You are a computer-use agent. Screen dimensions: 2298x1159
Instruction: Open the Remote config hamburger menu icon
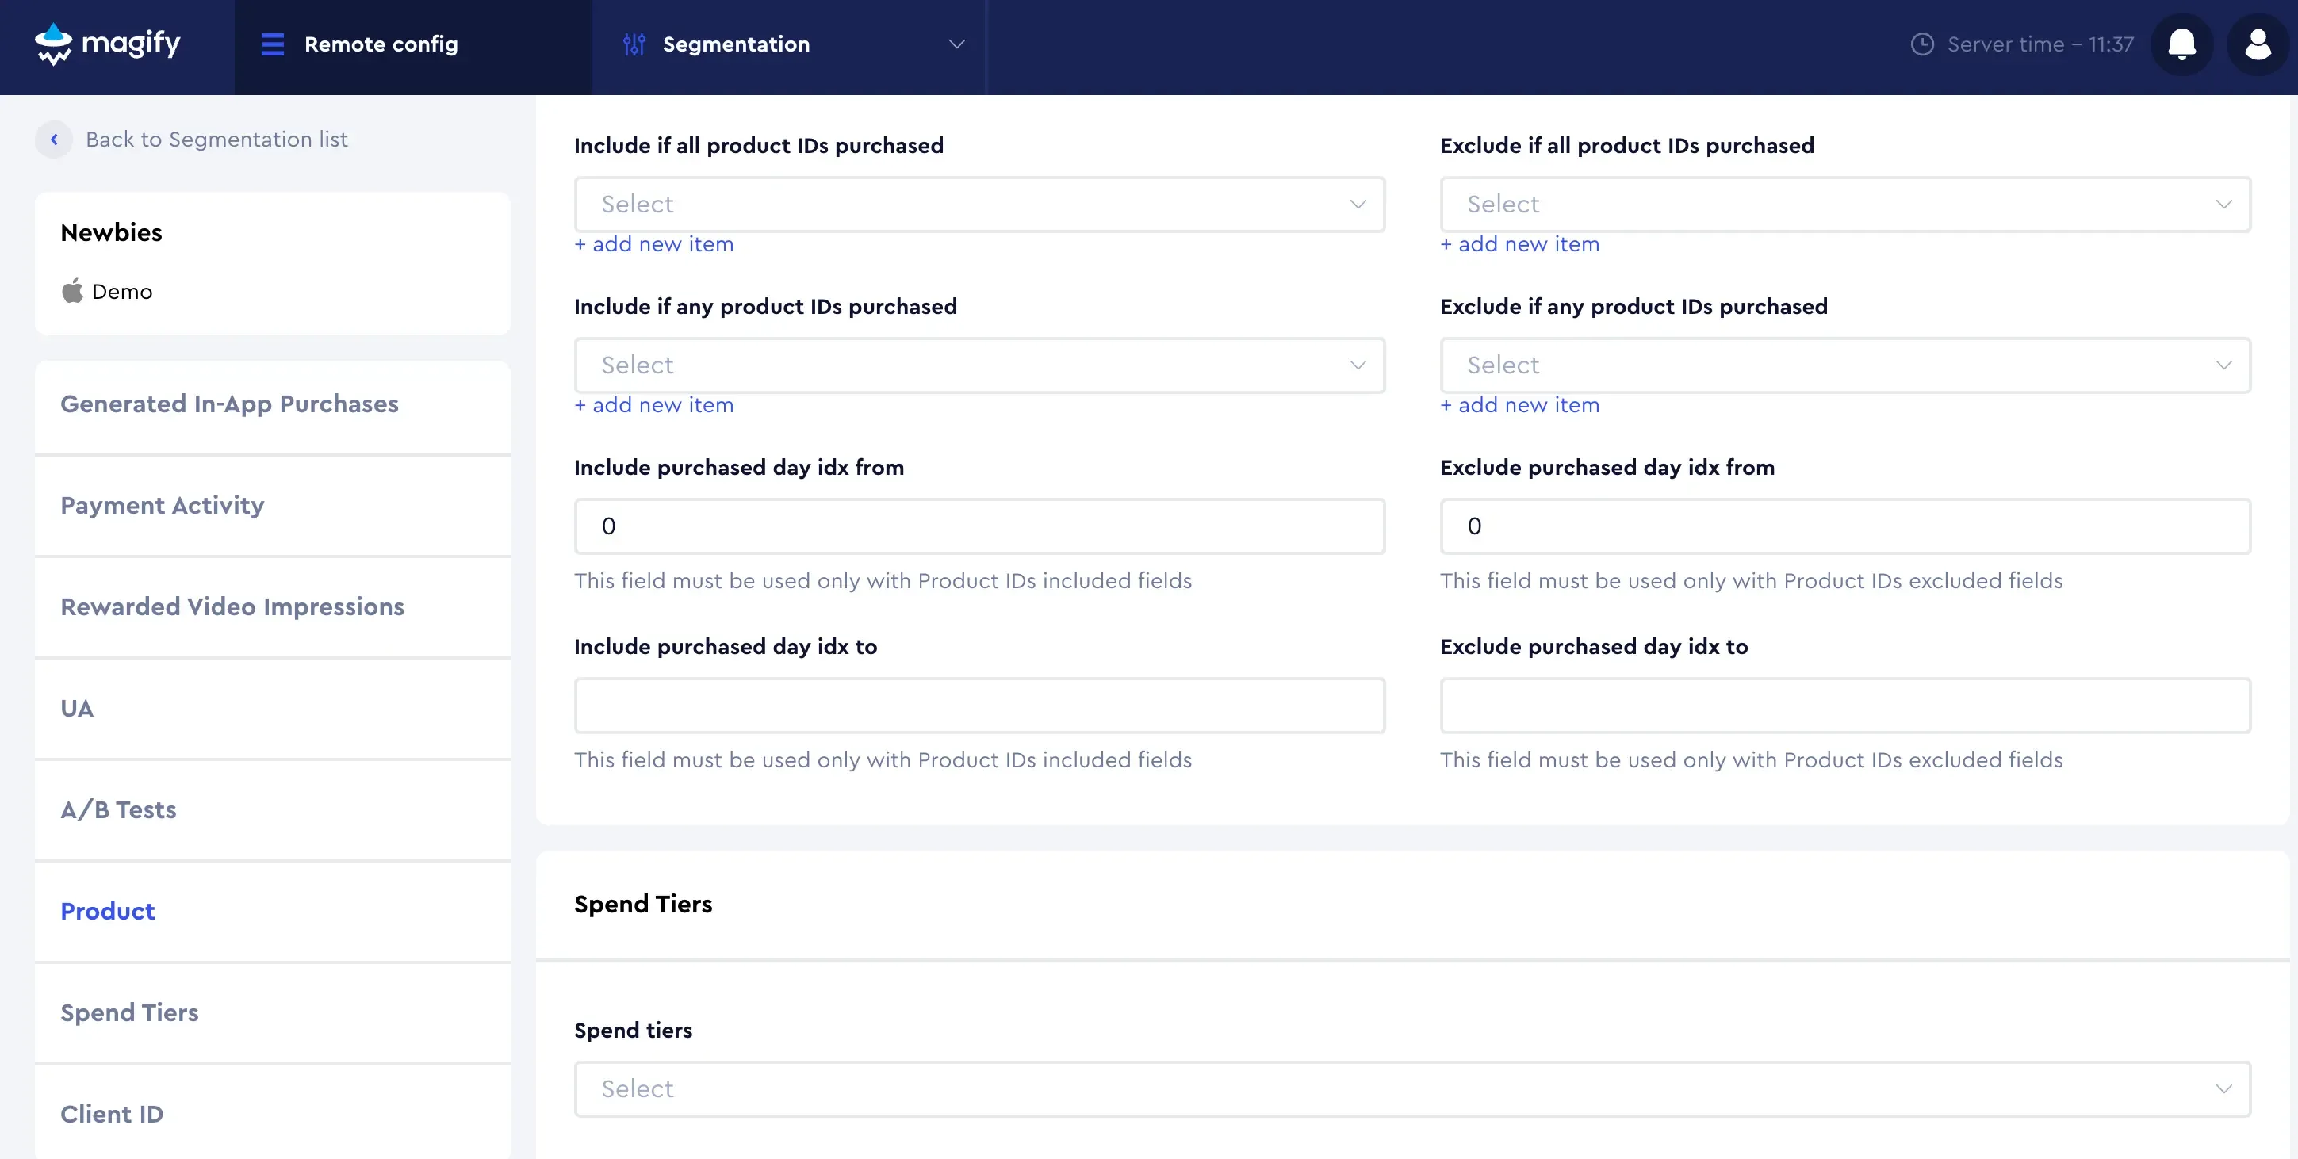(272, 44)
